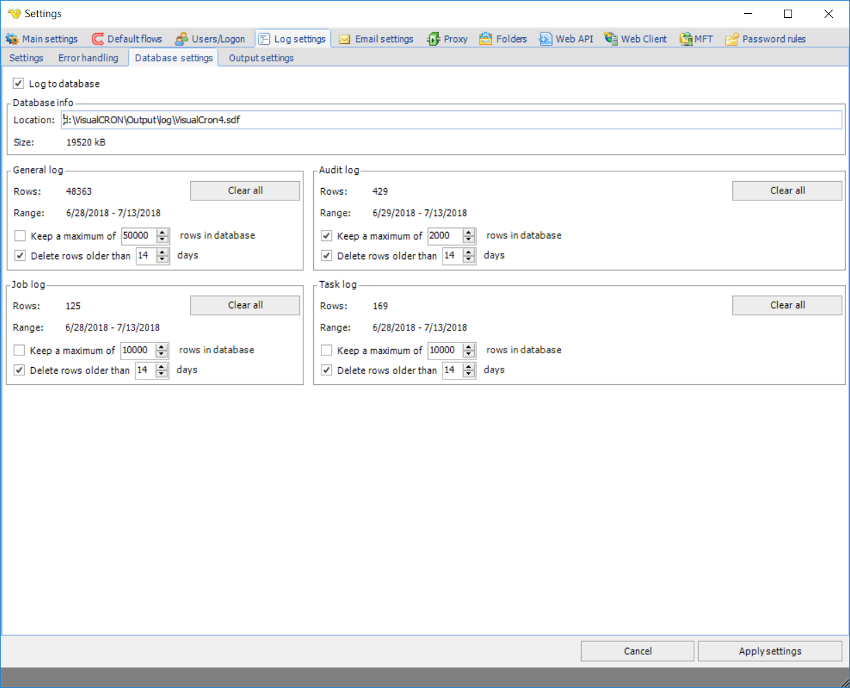Increase General log maximum rows spinner
The height and width of the screenshot is (688, 850).
pyautogui.click(x=162, y=232)
